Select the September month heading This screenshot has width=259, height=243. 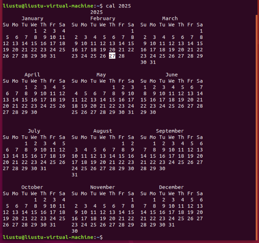tap(170, 131)
